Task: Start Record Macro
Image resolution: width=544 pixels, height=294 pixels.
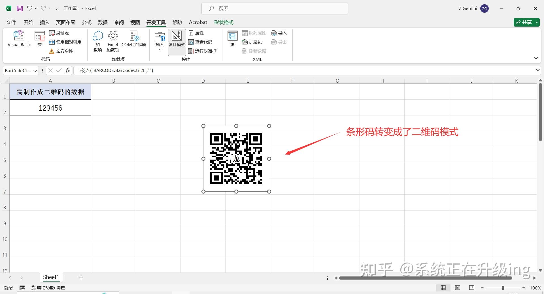Action: 59,33
